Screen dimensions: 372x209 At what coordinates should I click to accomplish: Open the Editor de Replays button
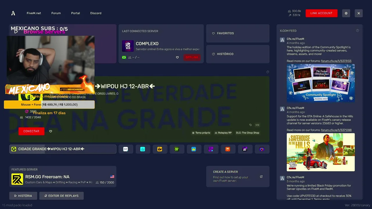point(61,196)
